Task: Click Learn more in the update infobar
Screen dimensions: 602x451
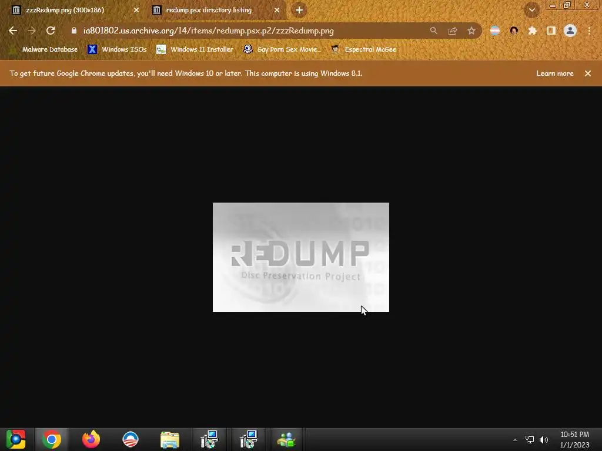Action: (x=555, y=73)
